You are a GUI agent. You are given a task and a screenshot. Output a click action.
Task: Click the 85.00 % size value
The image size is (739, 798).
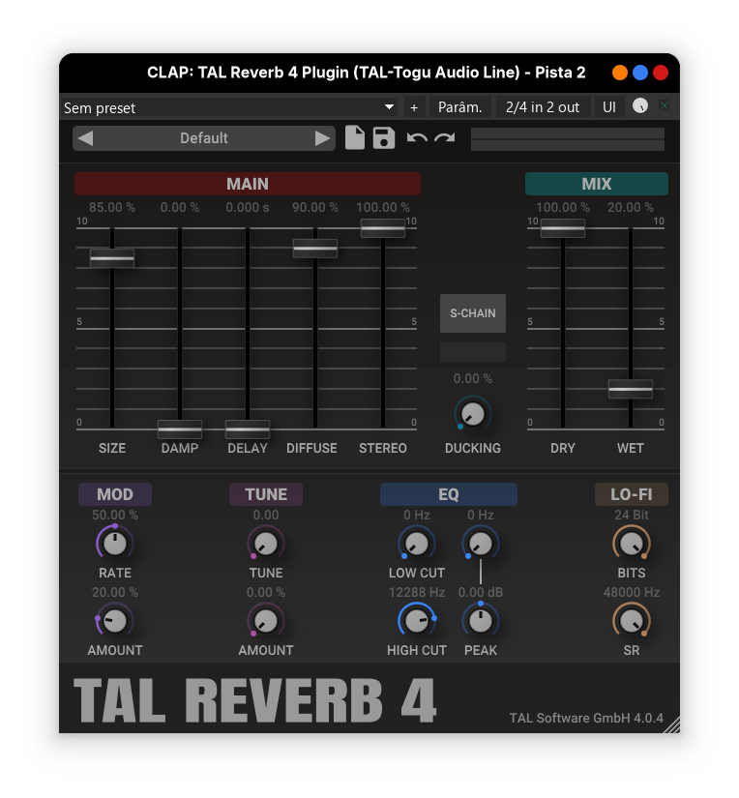point(112,207)
